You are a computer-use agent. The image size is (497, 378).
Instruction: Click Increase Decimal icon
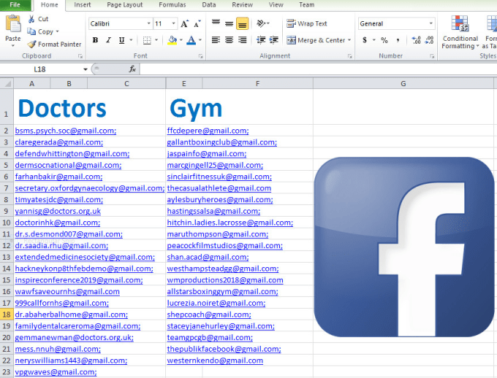414,40
